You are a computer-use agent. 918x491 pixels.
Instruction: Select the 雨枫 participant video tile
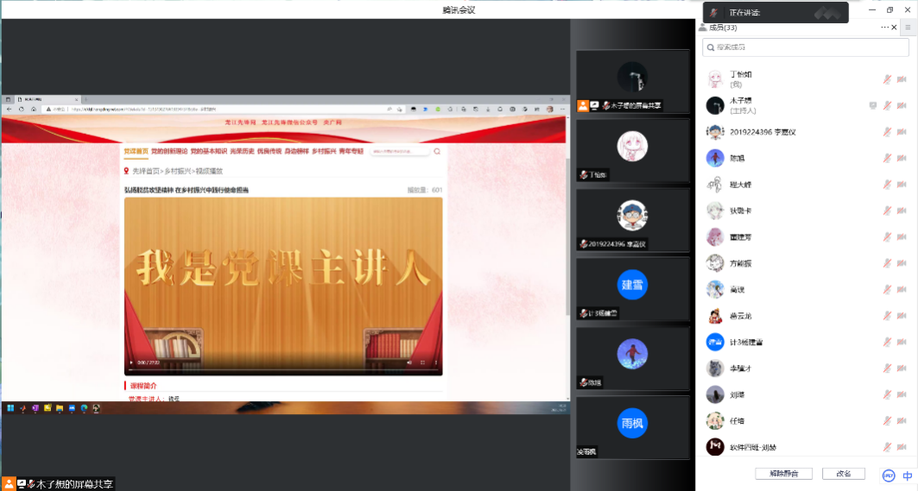pyautogui.click(x=633, y=426)
